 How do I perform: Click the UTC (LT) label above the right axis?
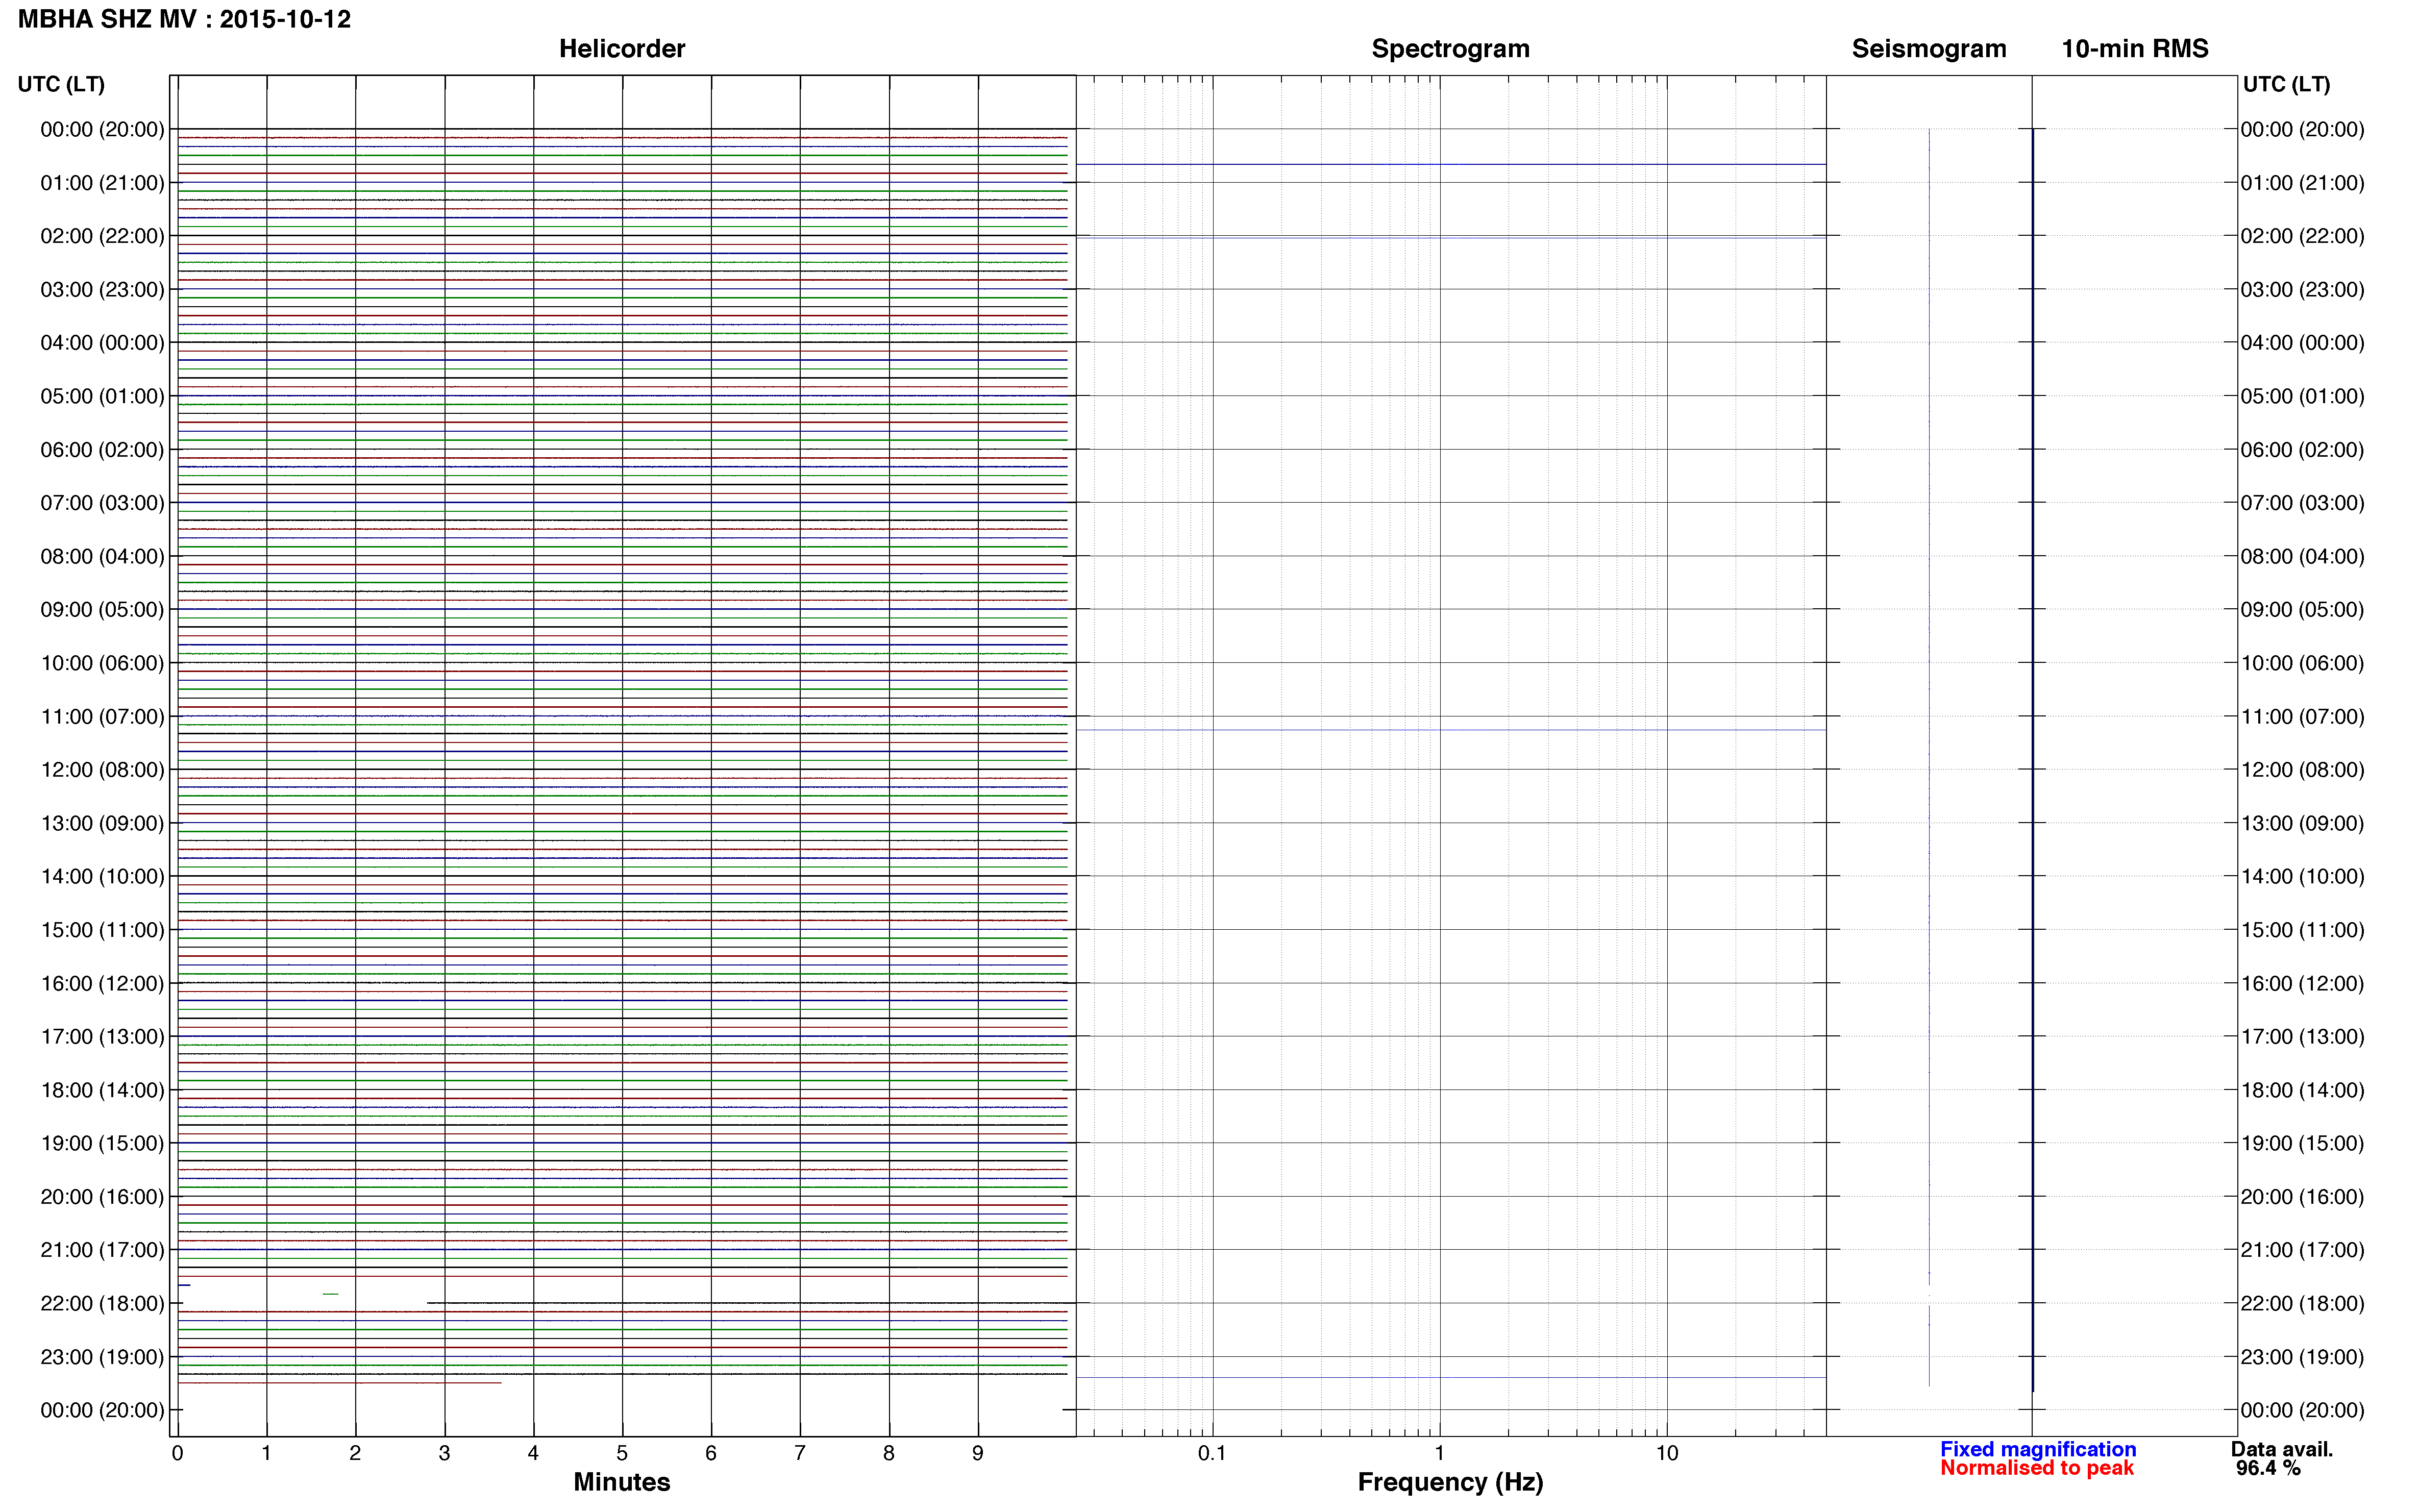pos(2286,84)
